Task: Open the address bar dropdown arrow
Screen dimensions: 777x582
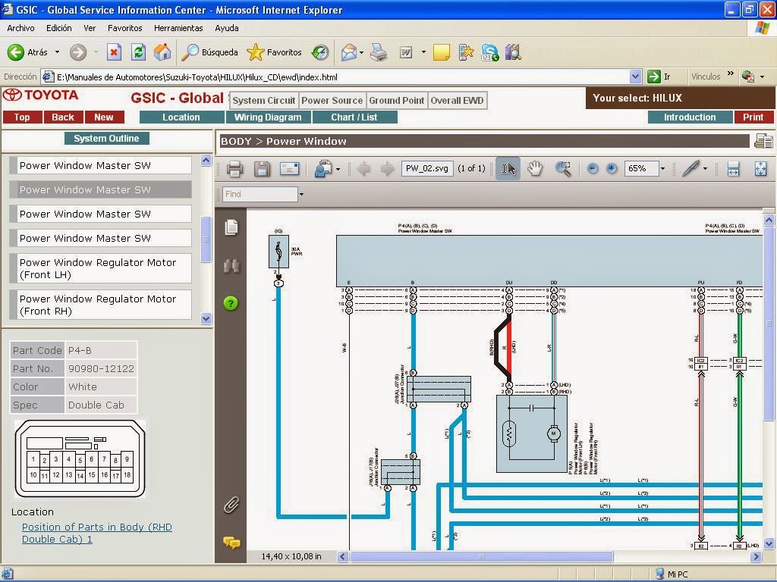Action: tap(636, 77)
